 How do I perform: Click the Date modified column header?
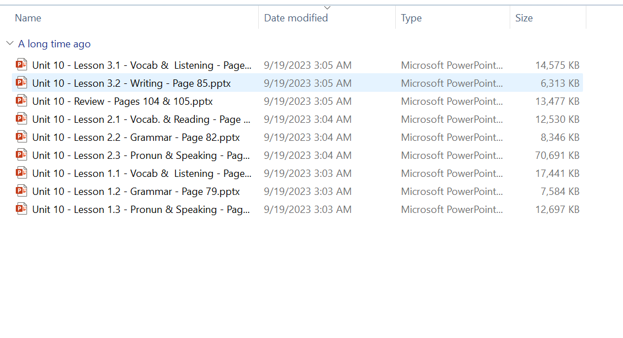[296, 18]
